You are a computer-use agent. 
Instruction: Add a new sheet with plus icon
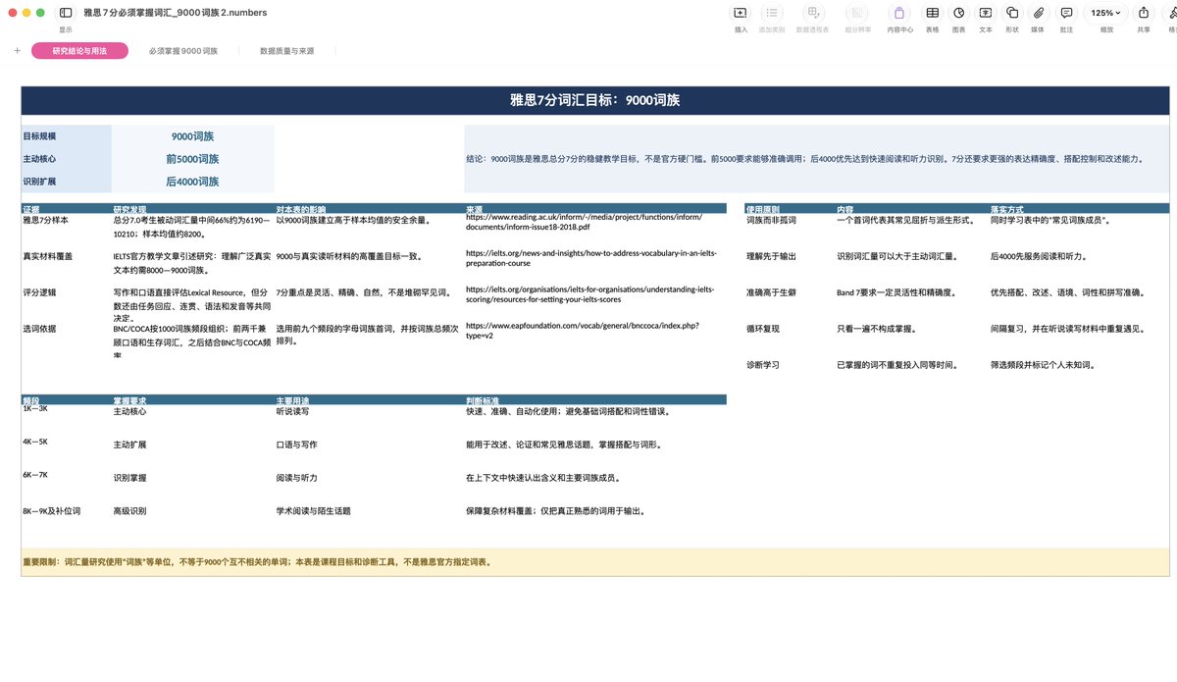17,51
